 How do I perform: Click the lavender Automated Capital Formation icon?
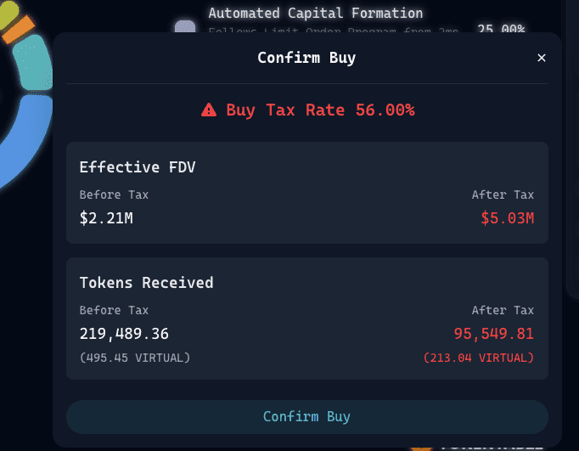point(184,27)
